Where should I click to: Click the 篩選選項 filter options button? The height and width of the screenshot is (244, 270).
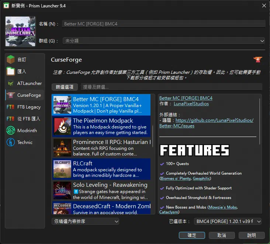(65, 87)
